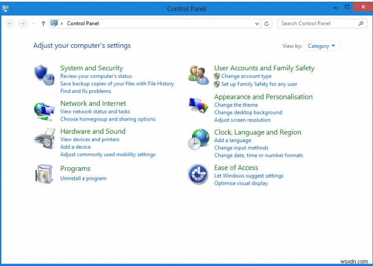Open Appearance and Personalisation heading
This screenshot has height=266, width=373.
[x=263, y=97]
